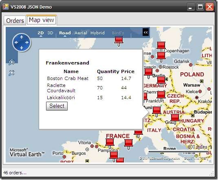Click the Vitoria city label on the map

pyautogui.click(x=84, y=142)
